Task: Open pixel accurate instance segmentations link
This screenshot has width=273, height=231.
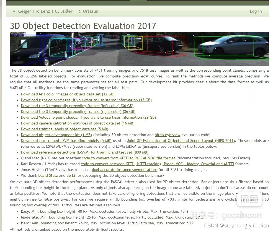Action: point(124,170)
